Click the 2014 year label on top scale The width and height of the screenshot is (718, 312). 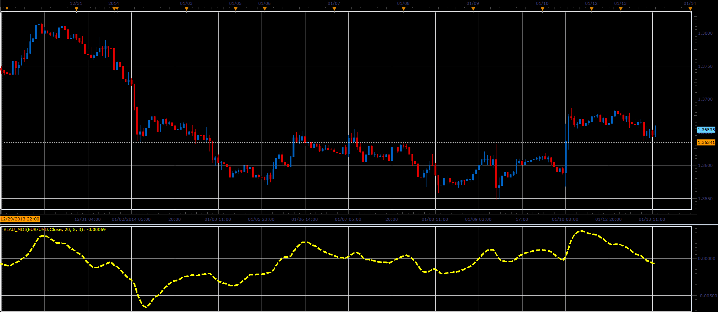click(x=114, y=3)
